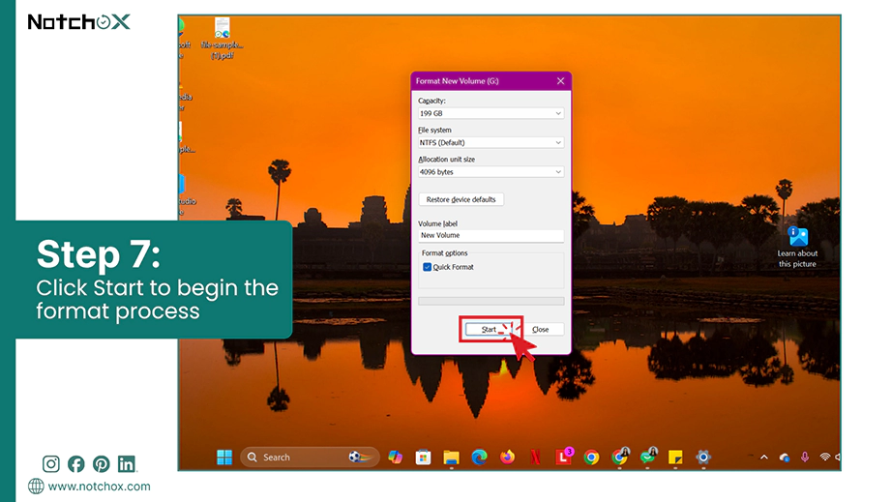The height and width of the screenshot is (502, 892).
Task: Click Start to begin formatting
Action: point(489,329)
